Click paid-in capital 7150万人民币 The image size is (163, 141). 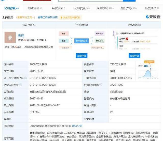pyautogui.click(x=118, y=64)
